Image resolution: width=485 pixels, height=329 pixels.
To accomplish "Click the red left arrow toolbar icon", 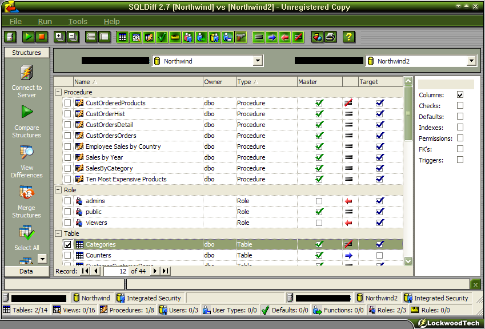I will (x=285, y=37).
